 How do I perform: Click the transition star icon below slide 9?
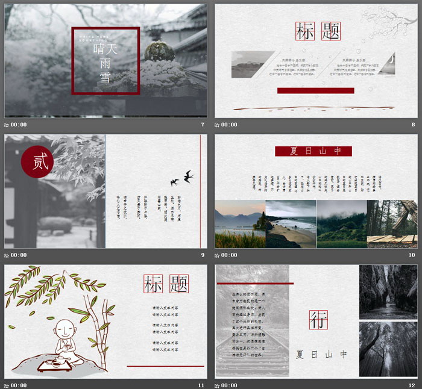[x=7, y=255]
